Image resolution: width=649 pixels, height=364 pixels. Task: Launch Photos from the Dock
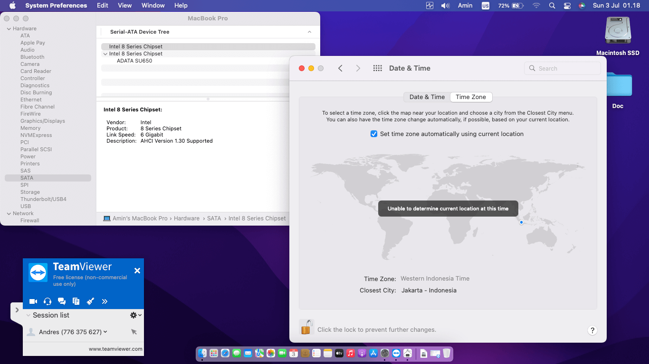(271, 353)
